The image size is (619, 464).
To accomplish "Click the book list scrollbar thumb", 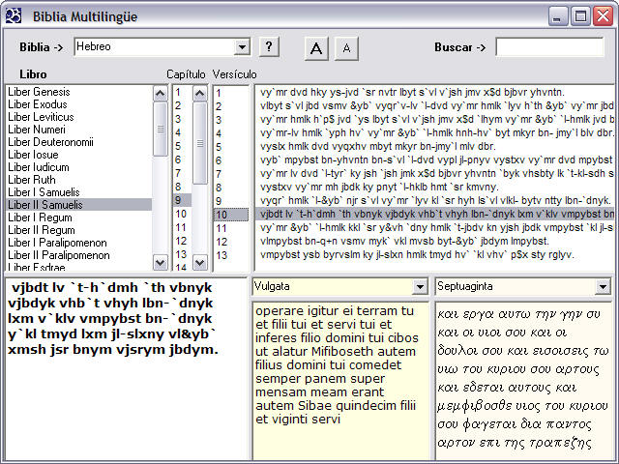I will pyautogui.click(x=160, y=129).
